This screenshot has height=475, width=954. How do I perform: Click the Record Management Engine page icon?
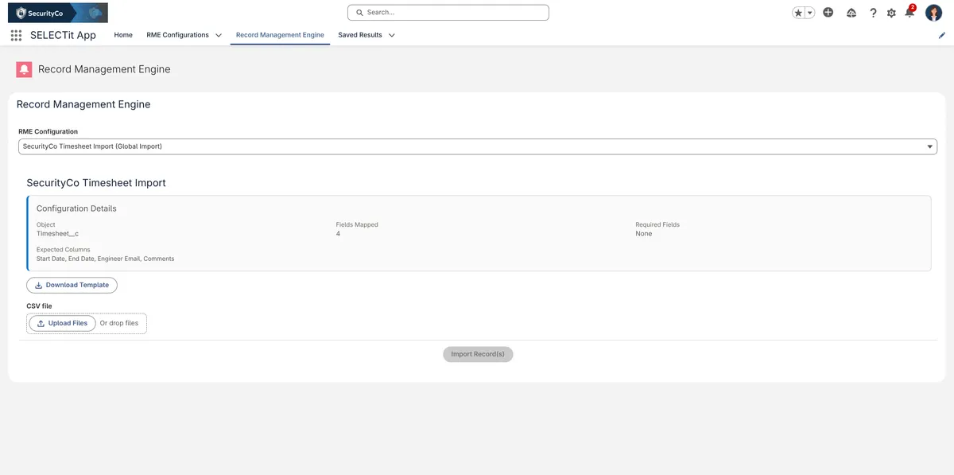(24, 69)
